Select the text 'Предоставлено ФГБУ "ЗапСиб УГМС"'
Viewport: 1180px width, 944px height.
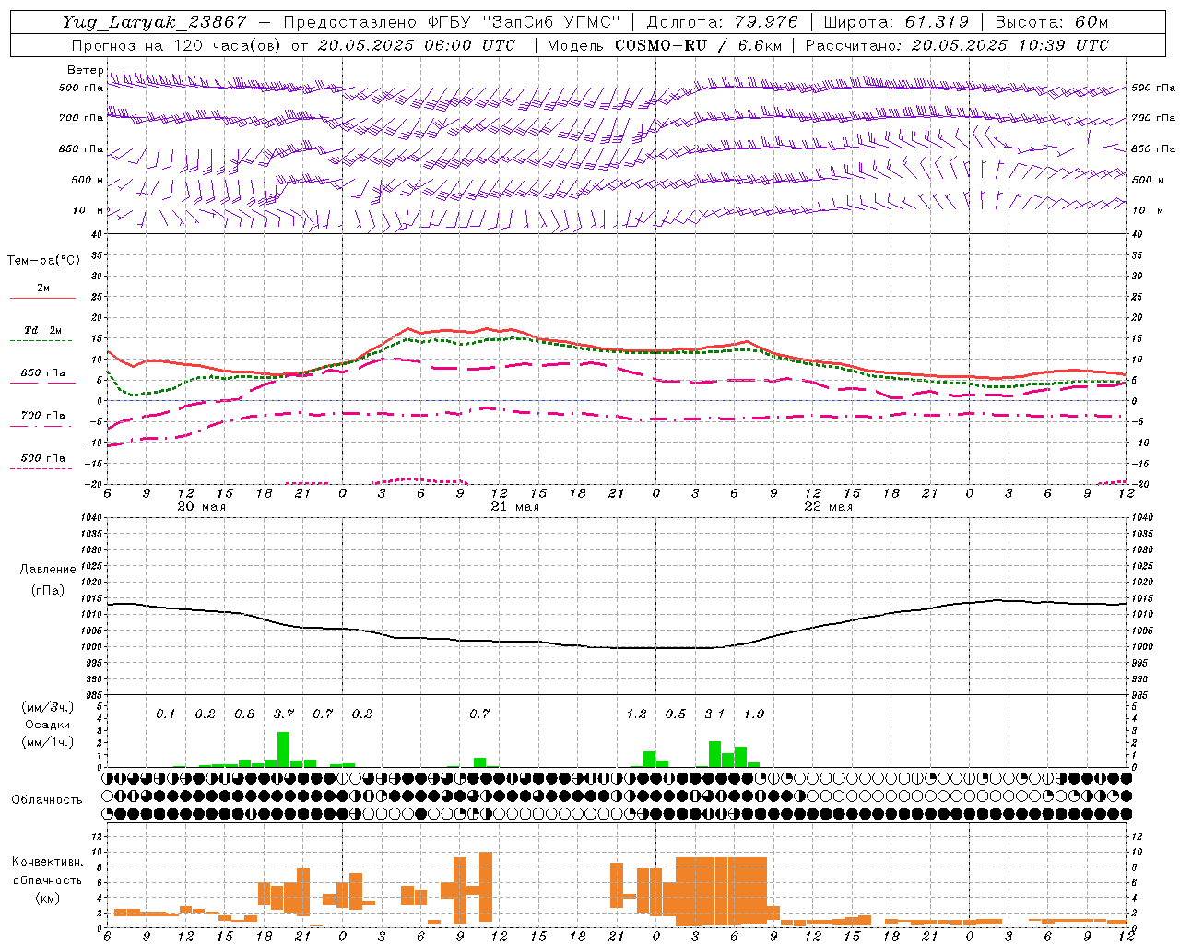(x=452, y=22)
